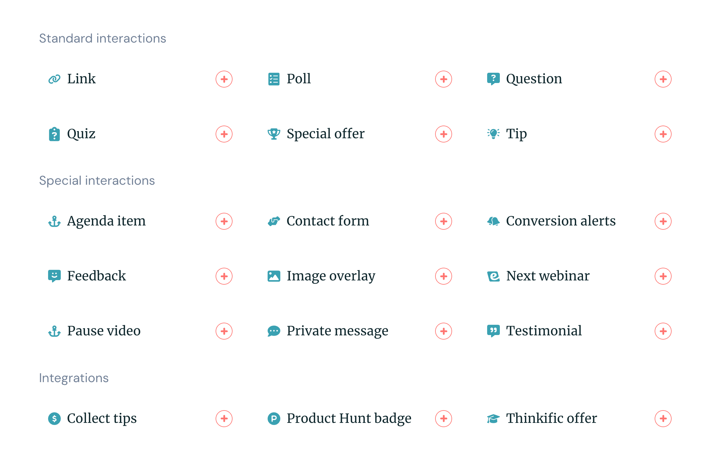The width and height of the screenshot is (710, 460).
Task: Click the Testimonial quote icon
Action: pyautogui.click(x=493, y=331)
